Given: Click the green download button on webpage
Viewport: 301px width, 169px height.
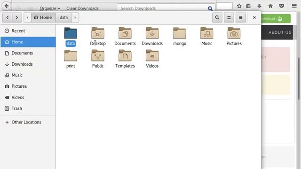Looking at the screenshot, I should click(x=276, y=19).
